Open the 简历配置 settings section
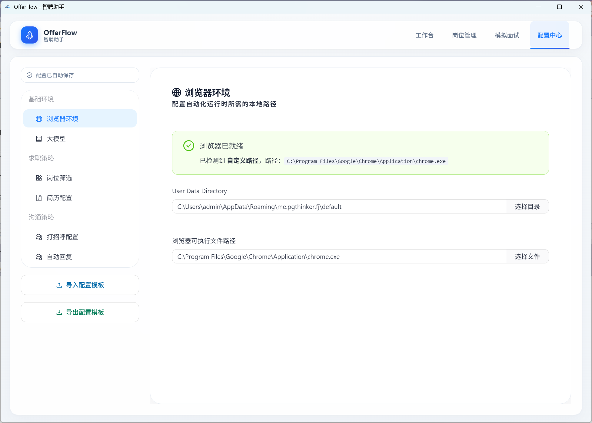The height and width of the screenshot is (423, 592). pyautogui.click(x=80, y=198)
